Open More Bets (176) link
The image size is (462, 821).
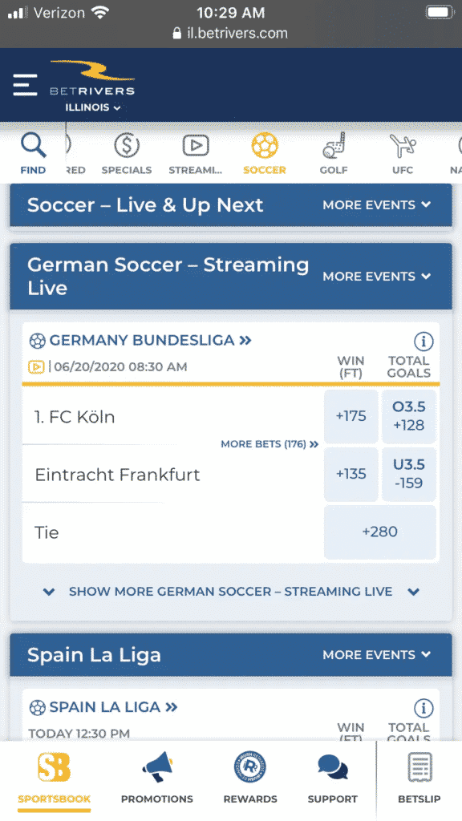(269, 444)
